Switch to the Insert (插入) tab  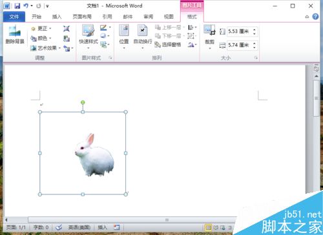pos(57,17)
